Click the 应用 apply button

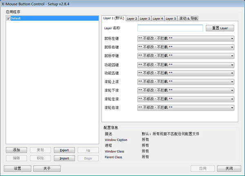pos(203,169)
